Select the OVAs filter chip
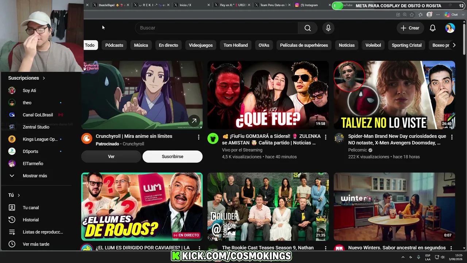 pos(264,45)
